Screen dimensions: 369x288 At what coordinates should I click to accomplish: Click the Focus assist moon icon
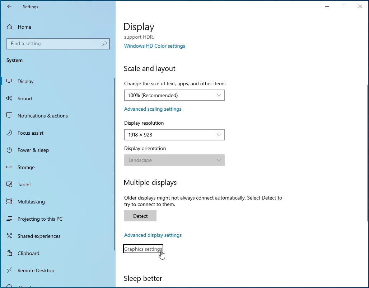pyautogui.click(x=9, y=133)
